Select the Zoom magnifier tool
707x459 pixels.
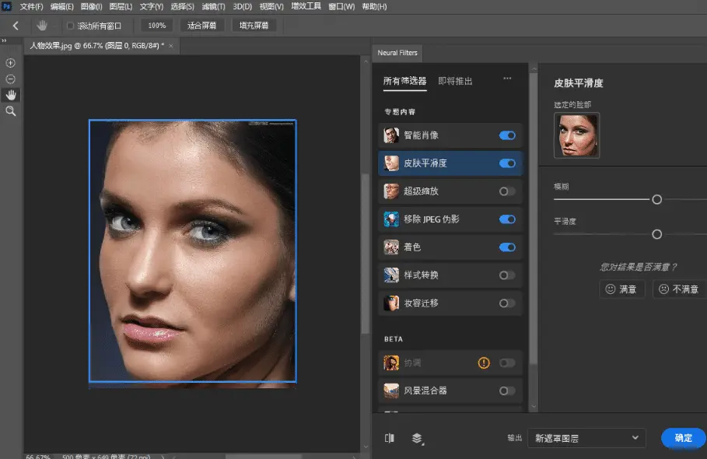click(10, 111)
